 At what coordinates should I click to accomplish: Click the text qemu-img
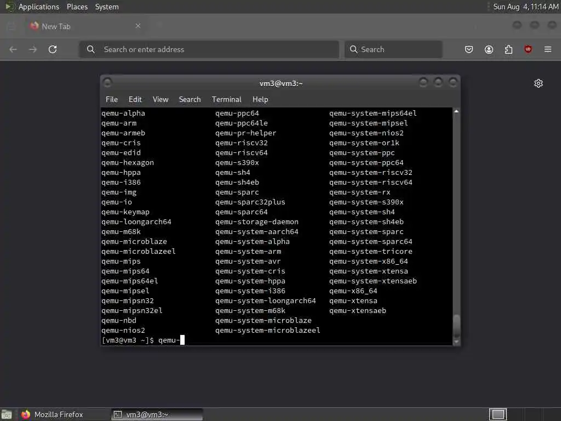119,192
